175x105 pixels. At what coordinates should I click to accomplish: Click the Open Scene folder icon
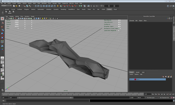pyautogui.click(x=16, y=6)
